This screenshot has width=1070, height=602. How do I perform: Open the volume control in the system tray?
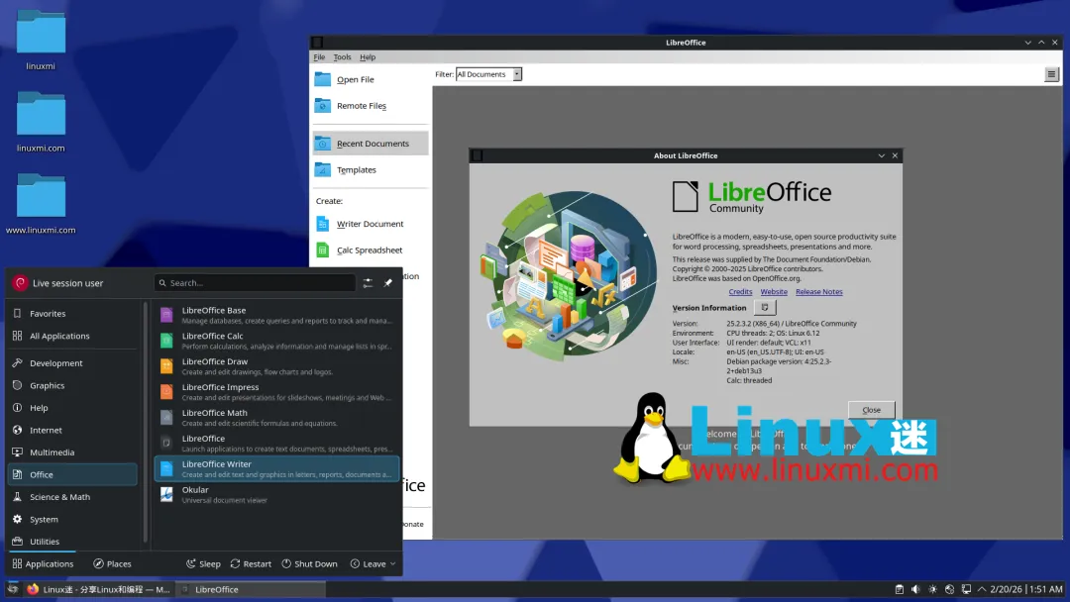[915, 589]
